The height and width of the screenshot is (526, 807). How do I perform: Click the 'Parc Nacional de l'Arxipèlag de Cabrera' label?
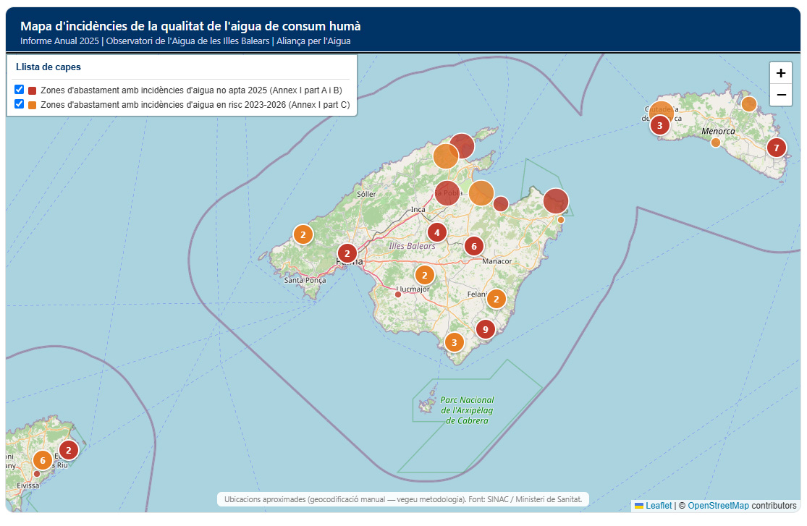(467, 410)
